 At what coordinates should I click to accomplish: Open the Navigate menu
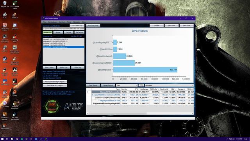(x=77, y=22)
